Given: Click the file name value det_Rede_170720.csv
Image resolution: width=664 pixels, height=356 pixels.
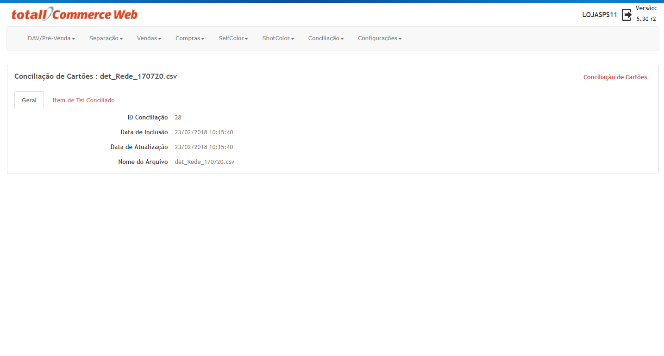Looking at the screenshot, I should 205,162.
